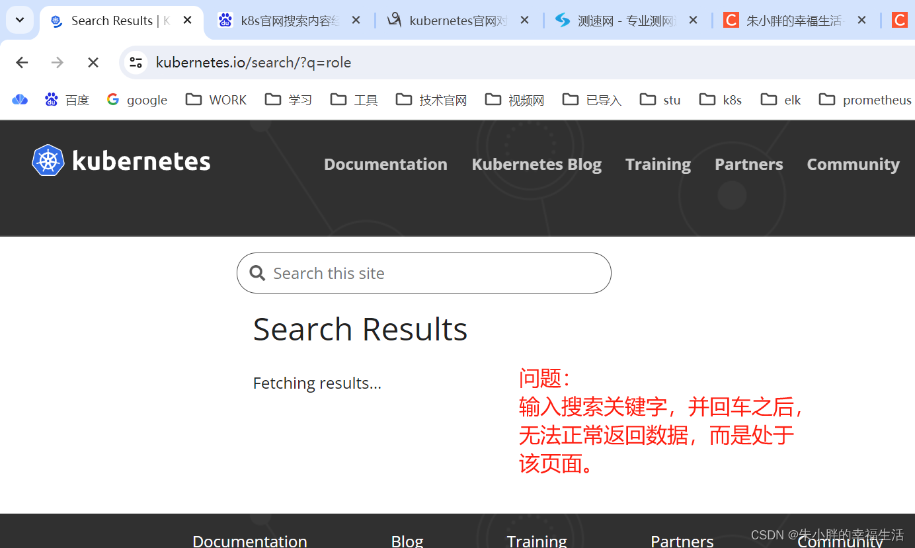
Task: Switch to the k8s官网搜索内容 tab
Action: click(290, 21)
